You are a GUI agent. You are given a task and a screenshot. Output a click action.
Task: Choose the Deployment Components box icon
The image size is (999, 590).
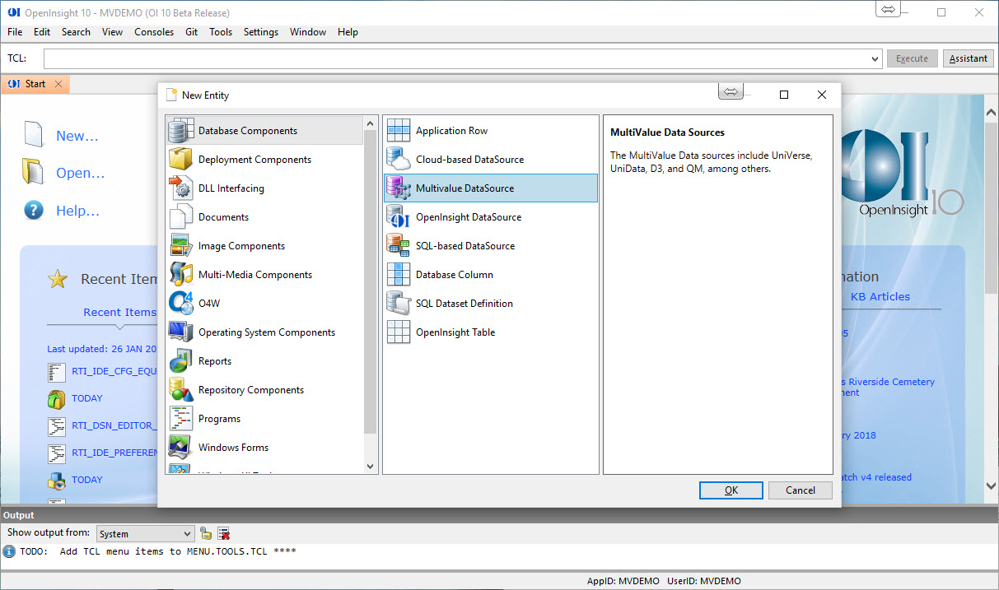[180, 160]
